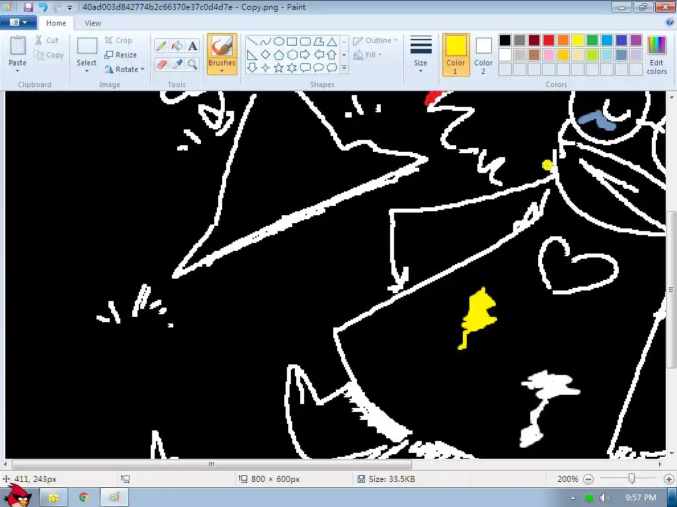The width and height of the screenshot is (677, 507).
Task: Choose the black color swatch
Action: [x=505, y=40]
